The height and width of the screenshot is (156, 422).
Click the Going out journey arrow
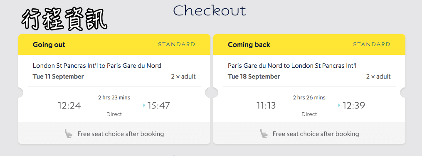tap(115, 105)
